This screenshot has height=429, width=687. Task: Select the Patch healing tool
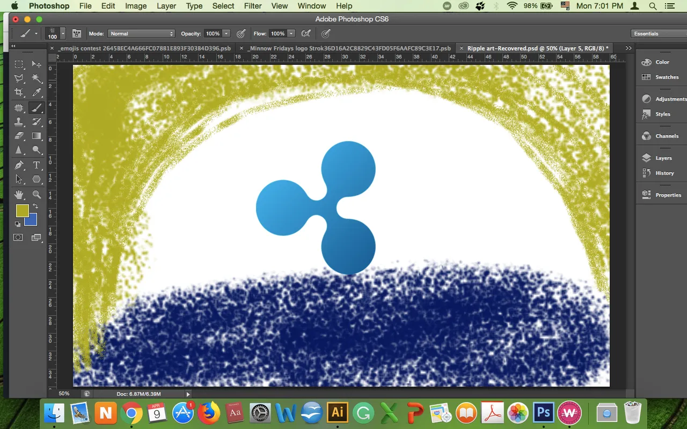click(19, 108)
